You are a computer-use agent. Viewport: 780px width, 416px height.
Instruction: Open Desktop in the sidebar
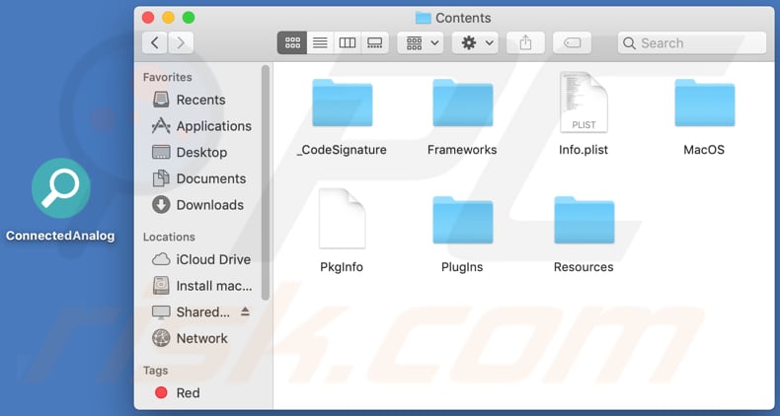point(201,153)
